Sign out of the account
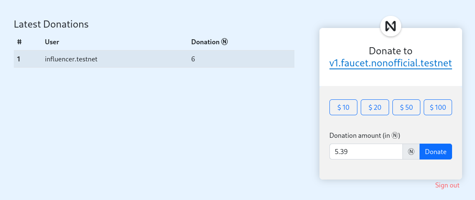 447,185
